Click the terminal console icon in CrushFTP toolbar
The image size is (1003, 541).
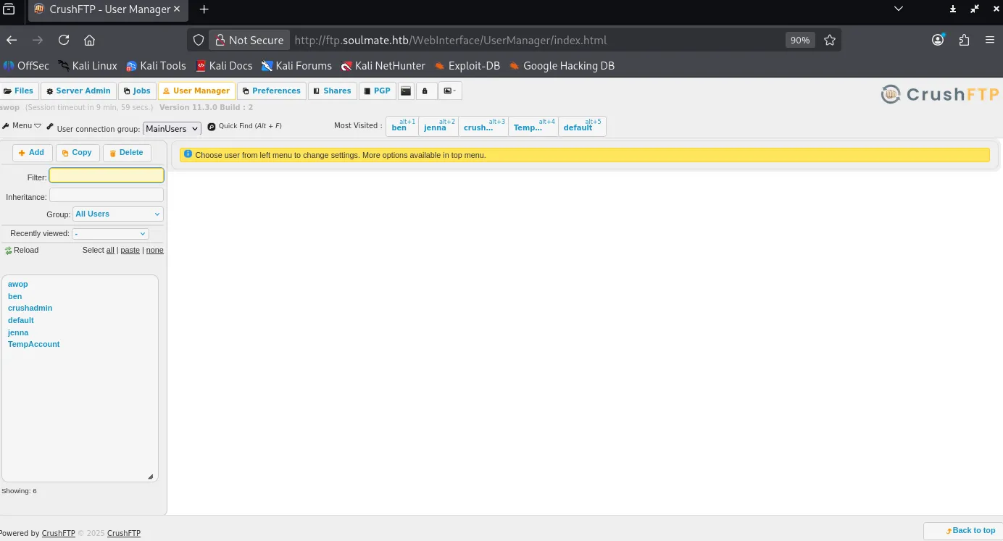tap(406, 91)
